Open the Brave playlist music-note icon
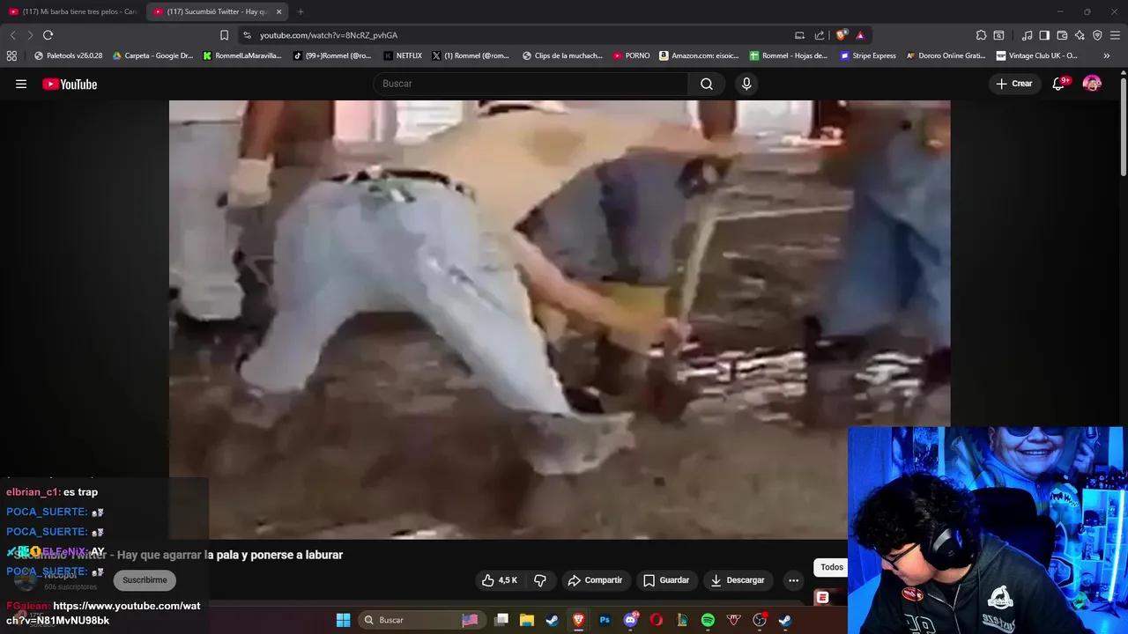The height and width of the screenshot is (634, 1128). 1027,35
